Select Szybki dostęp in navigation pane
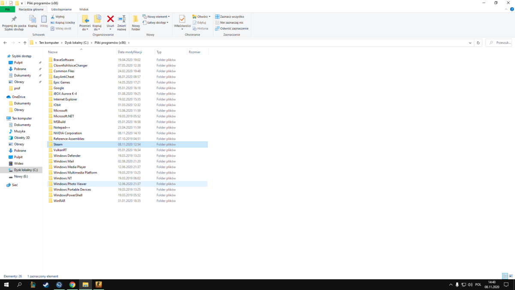This screenshot has width=515, height=290. coord(21,56)
